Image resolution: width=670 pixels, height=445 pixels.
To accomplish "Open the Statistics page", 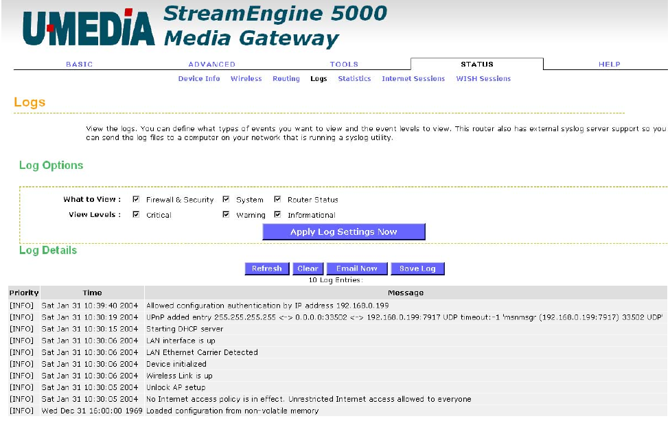I will pyautogui.click(x=354, y=79).
